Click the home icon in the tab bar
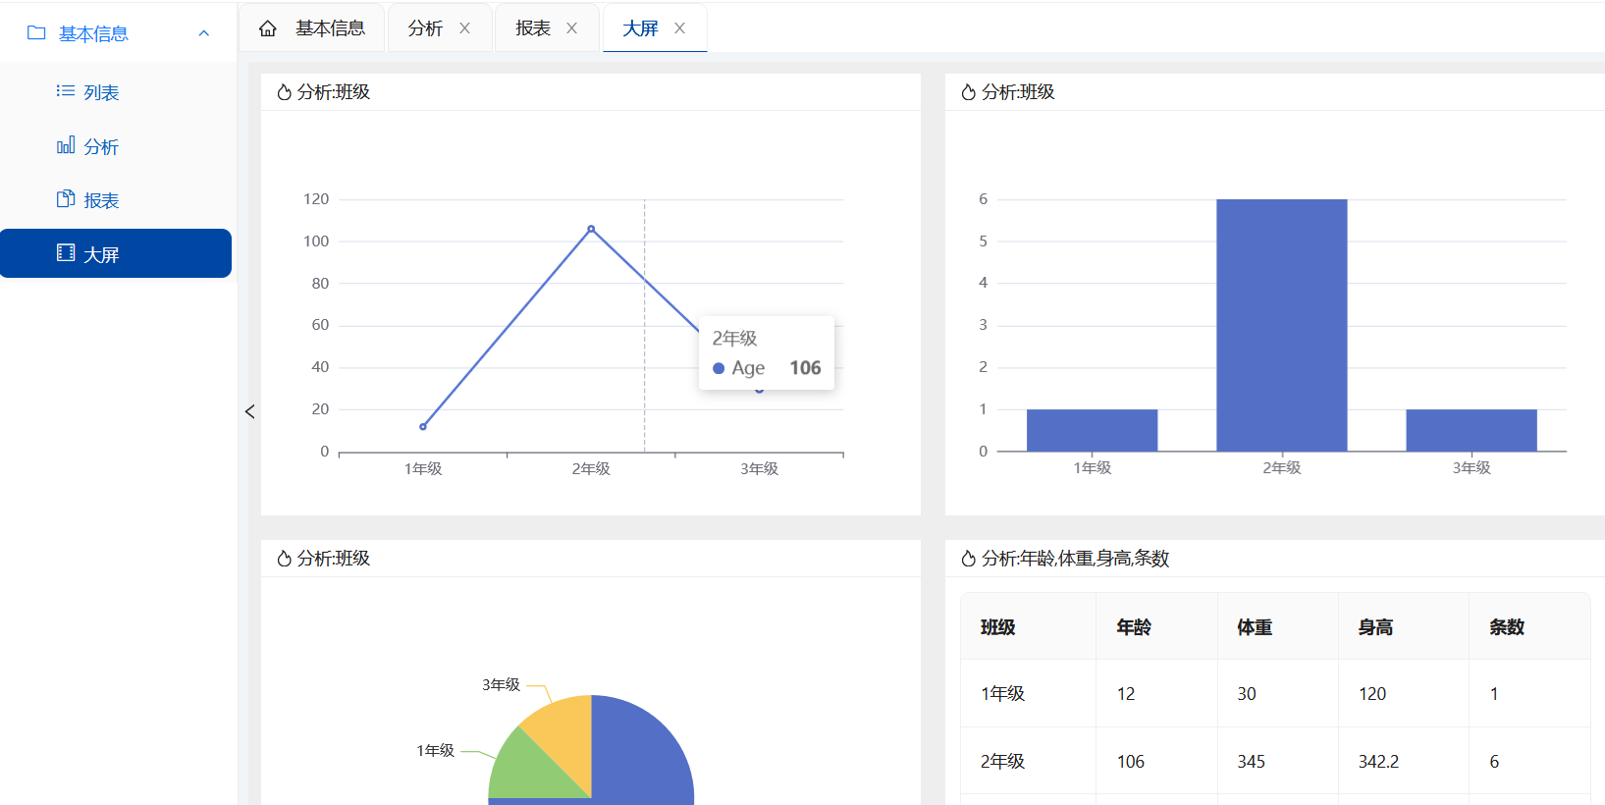 coord(268,28)
